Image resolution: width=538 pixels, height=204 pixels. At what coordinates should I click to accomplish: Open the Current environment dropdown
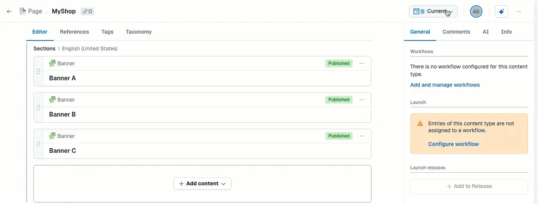tap(433, 11)
